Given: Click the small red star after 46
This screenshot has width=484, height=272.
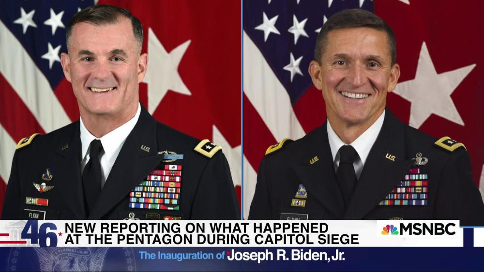Looking at the screenshot, I should (60, 234).
